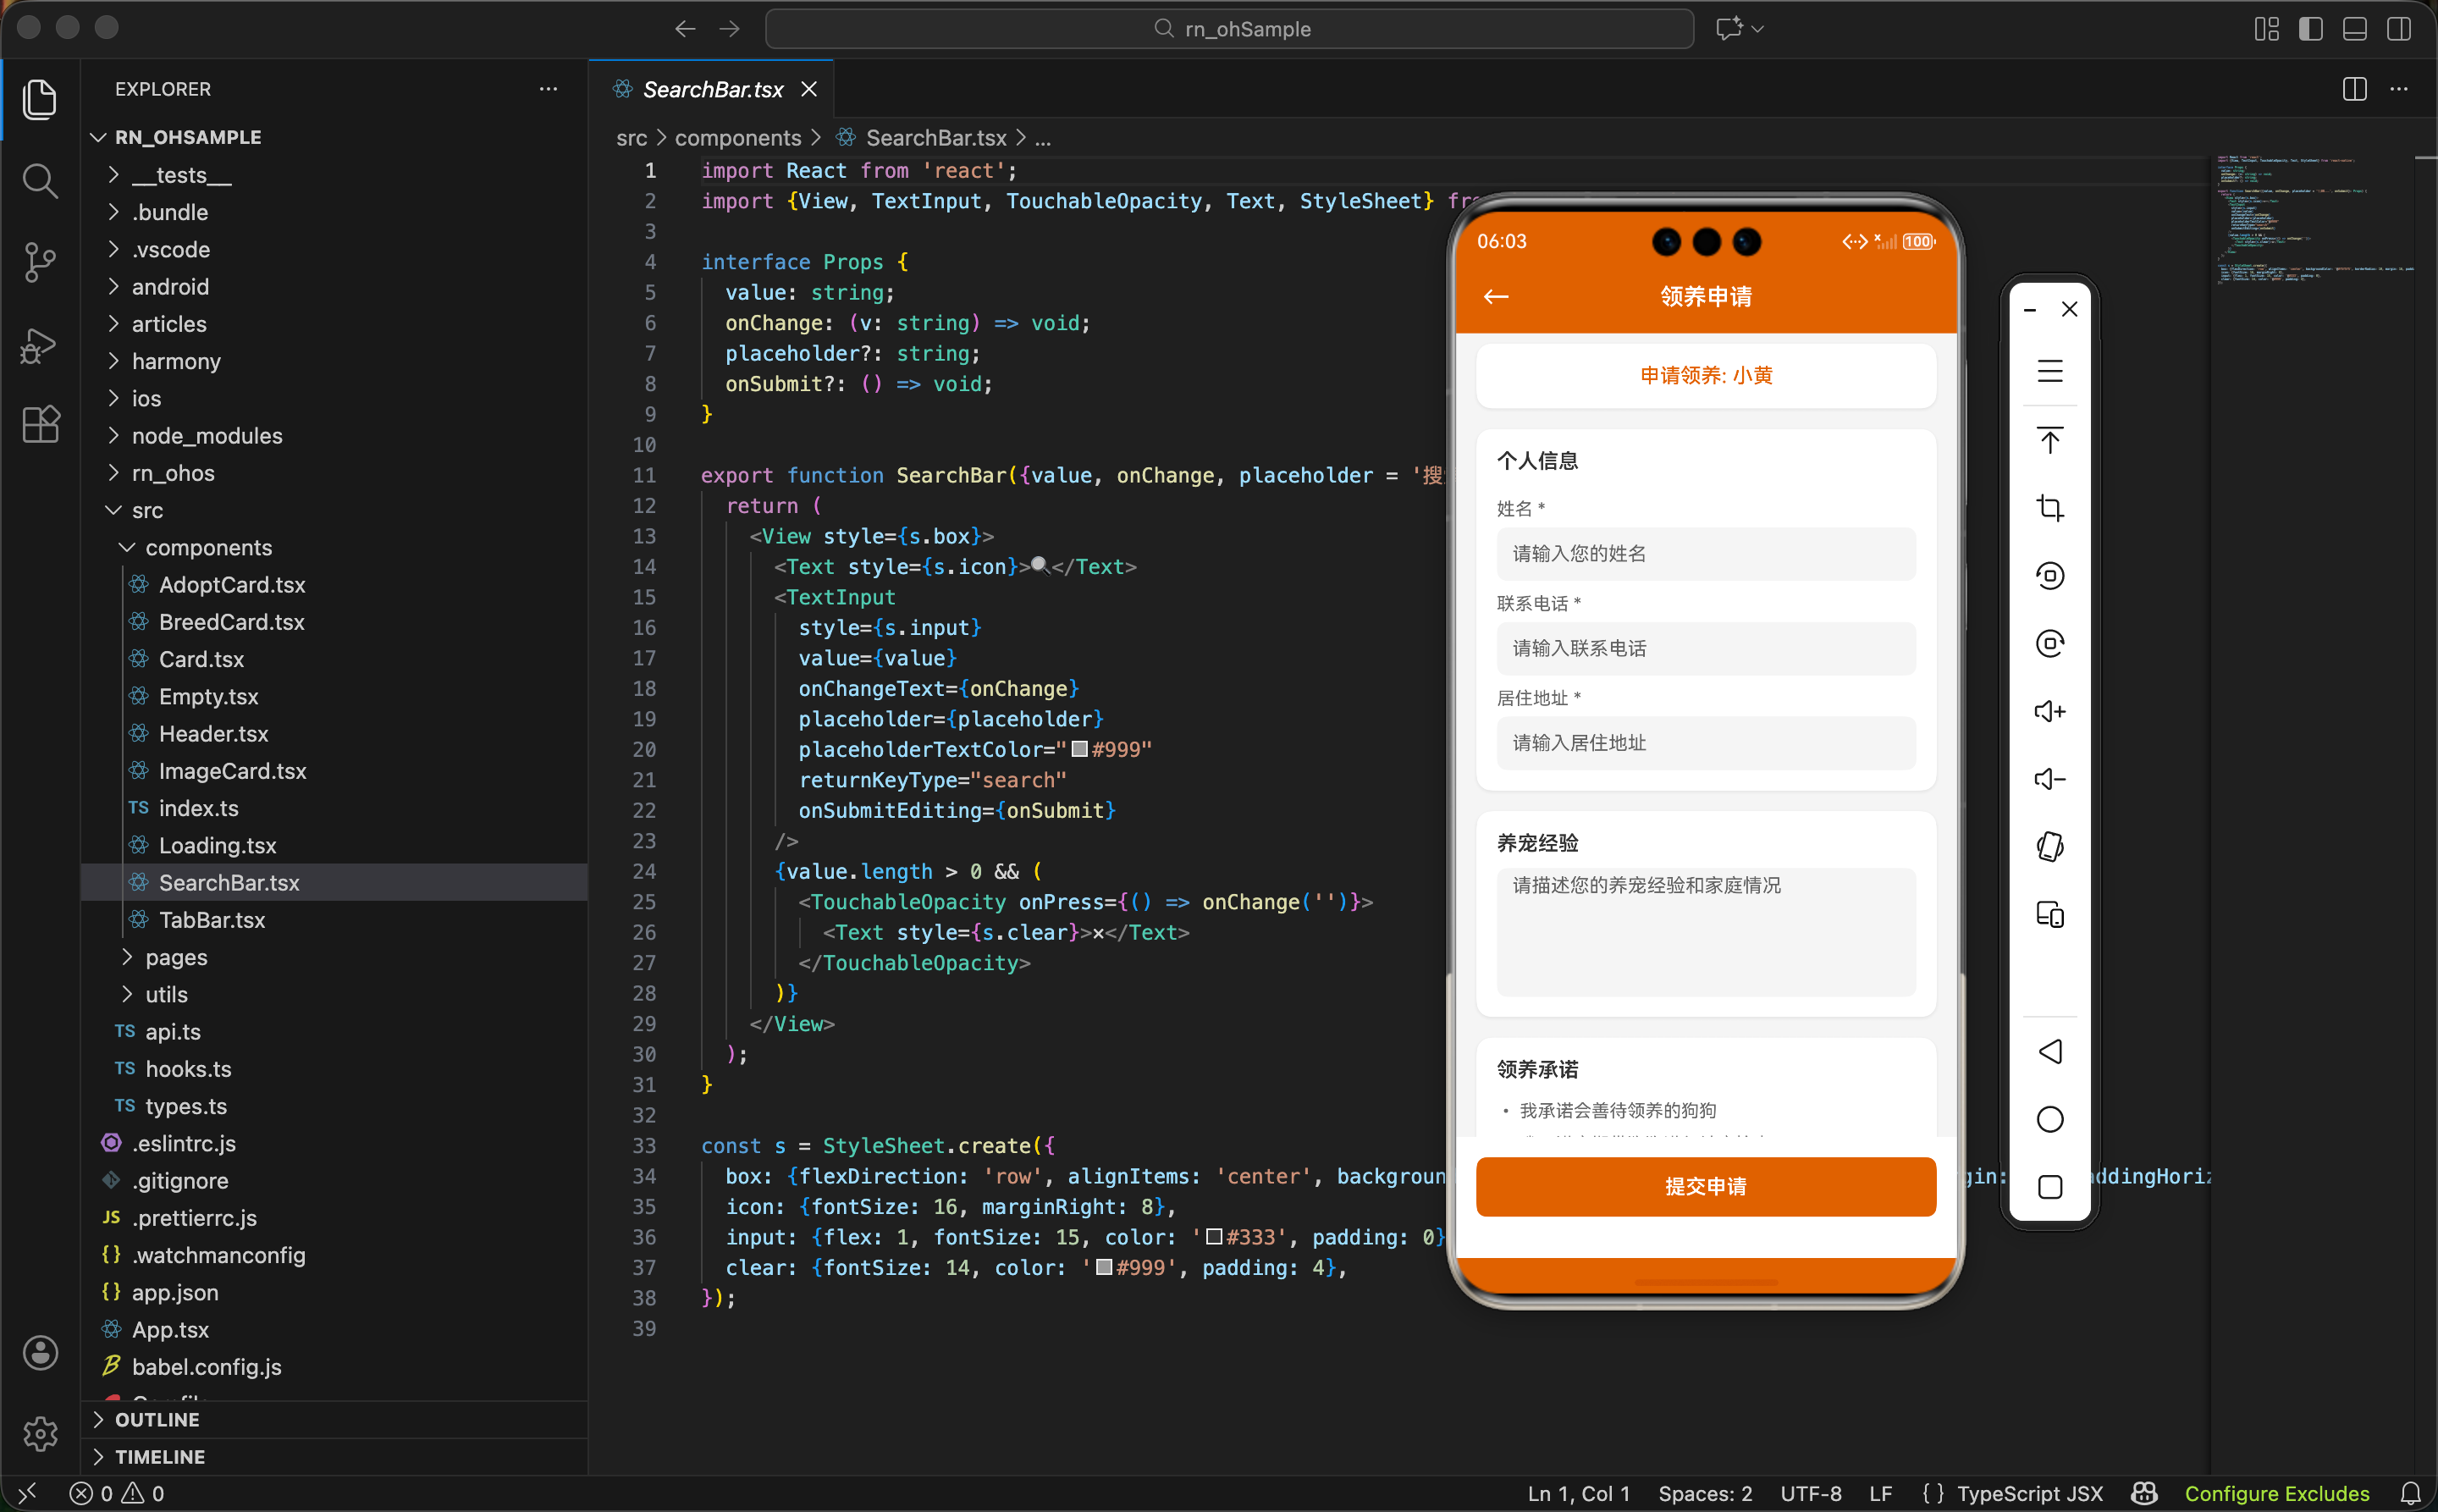Screen dimensions: 2438x1512
Task: Open the Run and Debug view
Action: 39,345
